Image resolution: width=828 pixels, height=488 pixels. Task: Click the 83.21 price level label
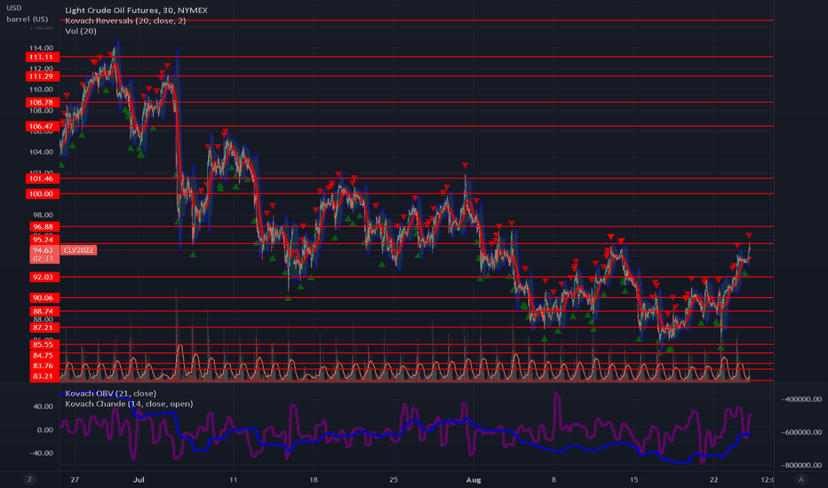tap(44, 376)
